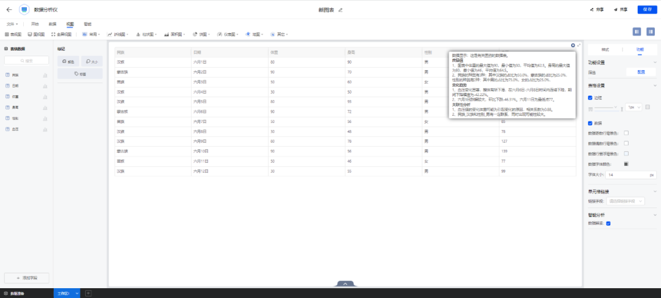Click bar chart icon beside 身高 field
The width and height of the screenshot is (661, 298).
click(45, 108)
